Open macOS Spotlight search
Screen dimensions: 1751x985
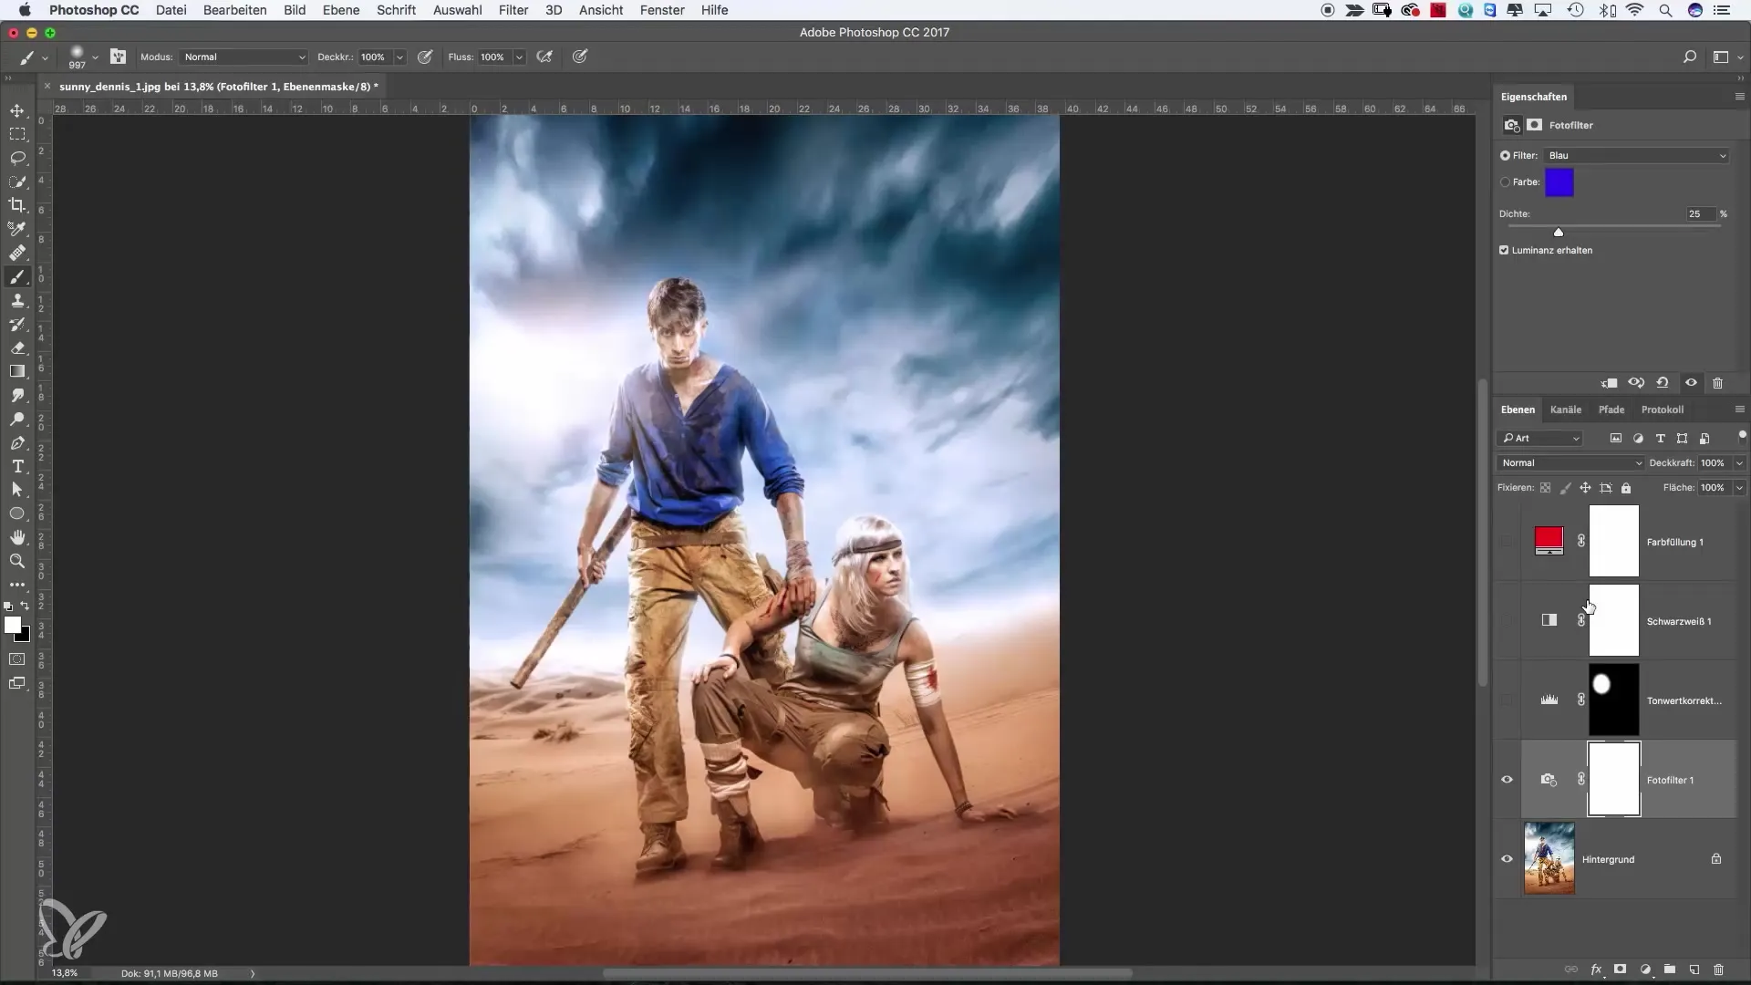(1665, 10)
